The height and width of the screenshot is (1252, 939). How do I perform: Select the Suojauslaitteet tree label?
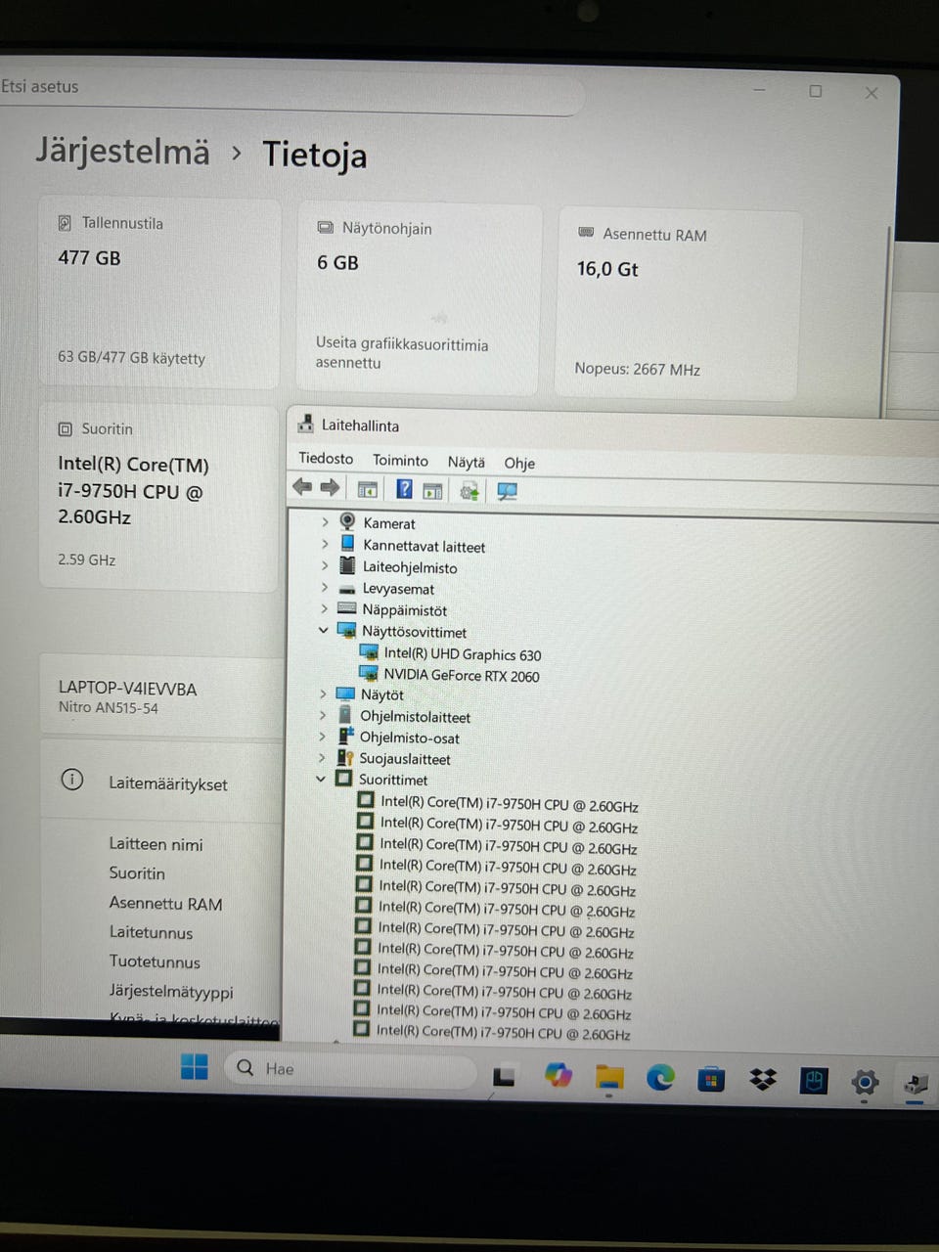click(x=405, y=759)
